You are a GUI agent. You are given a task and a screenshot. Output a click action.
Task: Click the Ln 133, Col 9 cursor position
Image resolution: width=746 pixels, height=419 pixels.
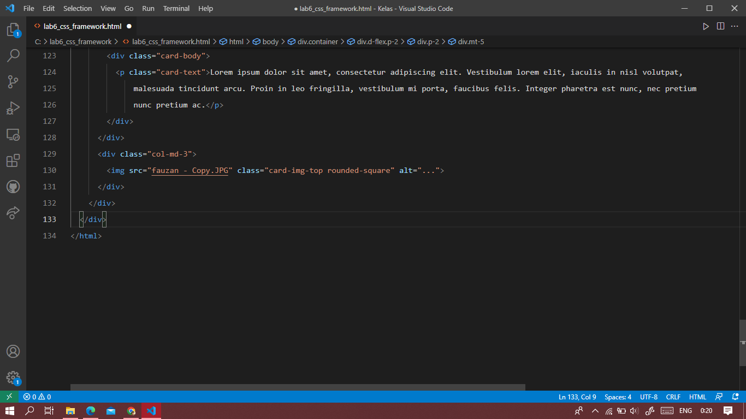(577, 397)
